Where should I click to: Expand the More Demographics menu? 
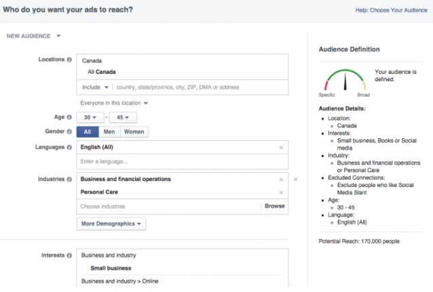[111, 224]
